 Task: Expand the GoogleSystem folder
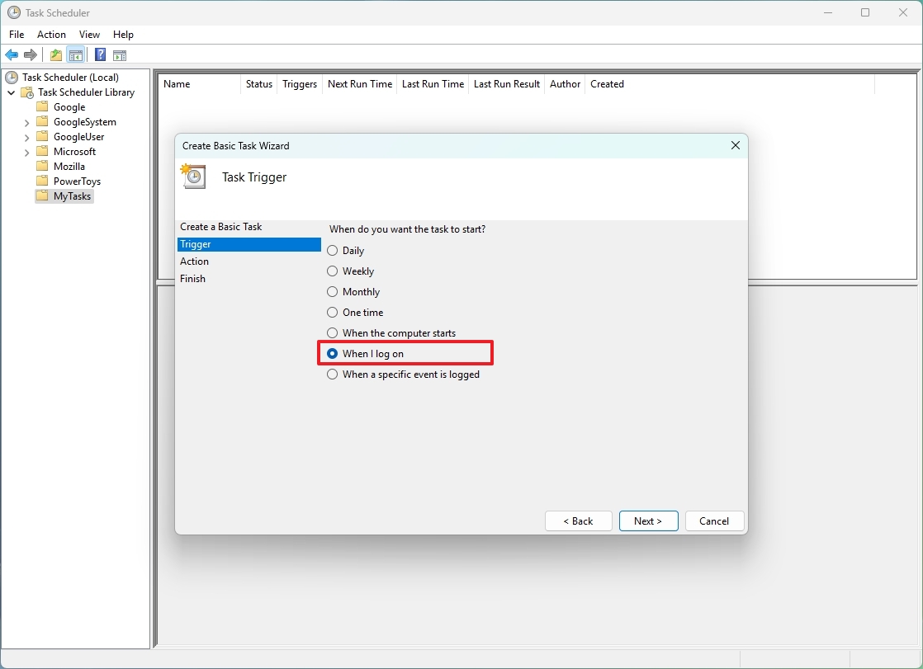[26, 122]
